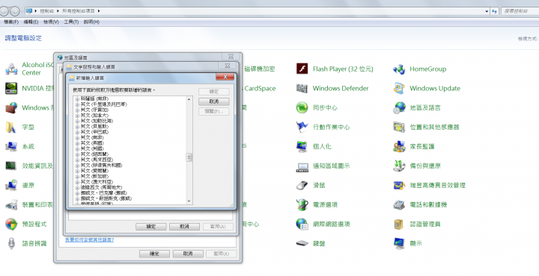Expand 英文 (牙買加) tree node
The width and height of the screenshot is (539, 276).
click(x=77, y=110)
